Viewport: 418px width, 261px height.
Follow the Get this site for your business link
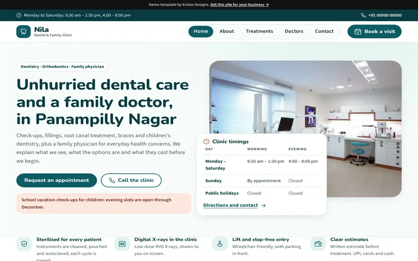coord(240,4)
